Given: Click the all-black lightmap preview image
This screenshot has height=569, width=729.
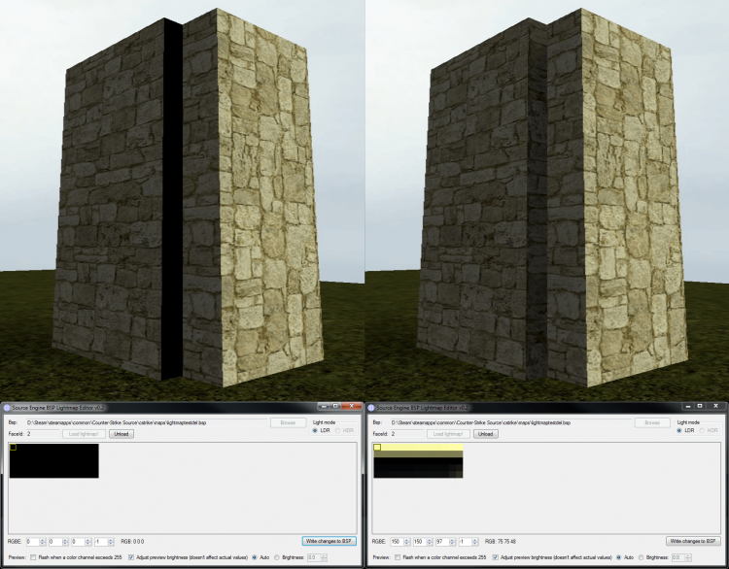Looking at the screenshot, I should [54, 460].
